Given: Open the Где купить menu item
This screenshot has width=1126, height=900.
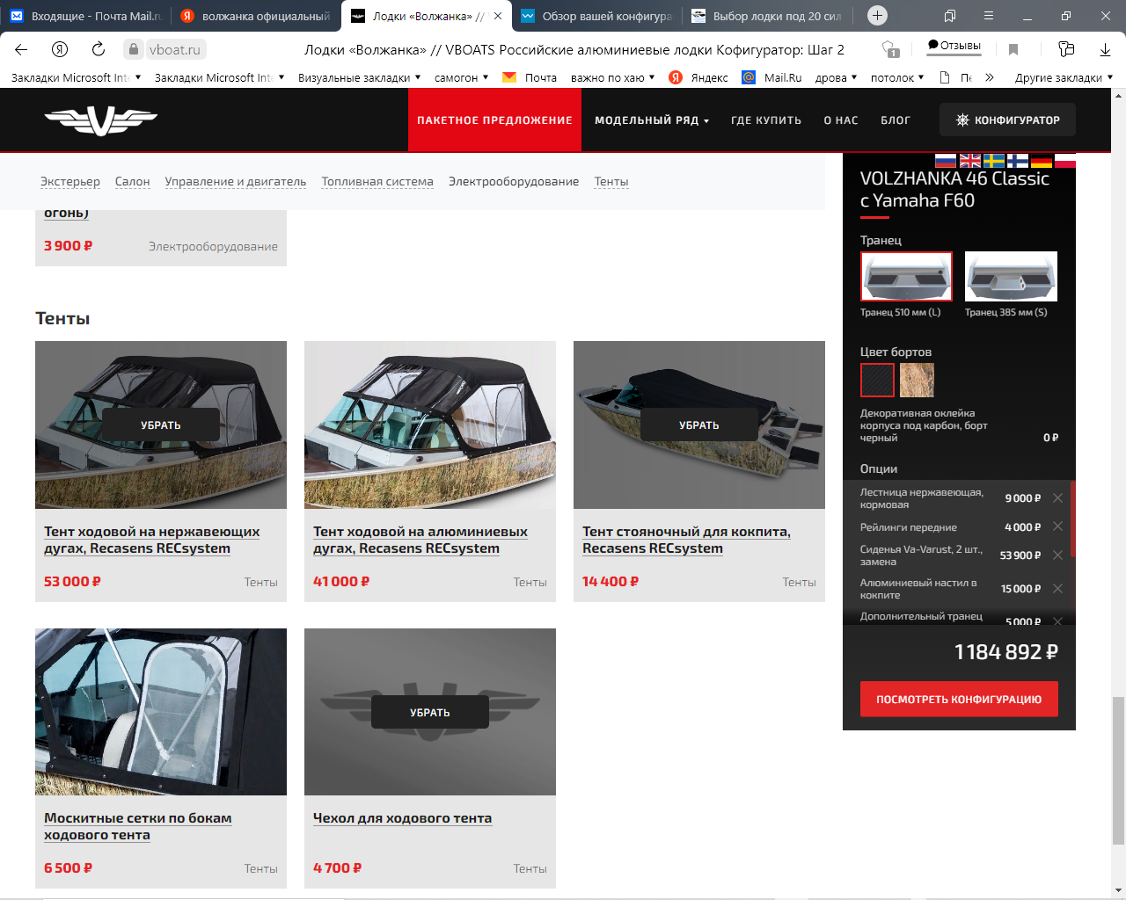Looking at the screenshot, I should tap(766, 120).
